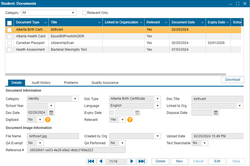Open the Document Type column filter arrow

[x=45, y=22]
